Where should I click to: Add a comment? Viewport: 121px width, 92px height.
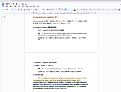click(84, 10)
